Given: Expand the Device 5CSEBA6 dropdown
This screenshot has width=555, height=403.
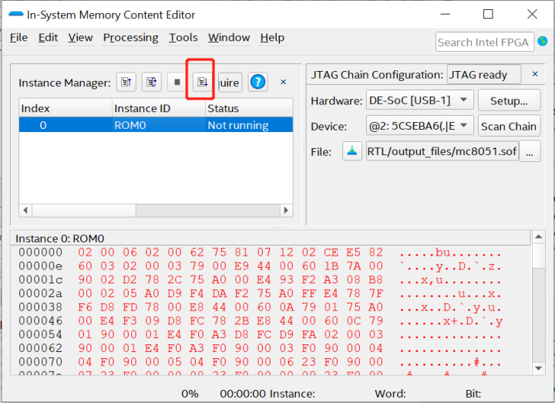Looking at the screenshot, I should tap(420, 126).
